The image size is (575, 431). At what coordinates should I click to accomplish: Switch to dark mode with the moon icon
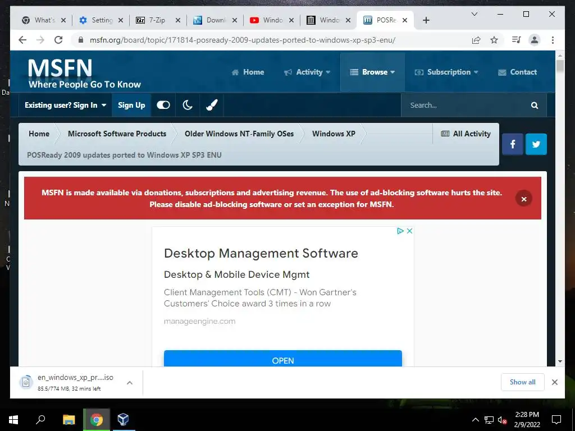[x=188, y=105]
